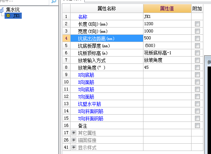The image size is (211, 154).
Task: Tick the 附加 checkbox for 长度(X向)
Action: point(197,24)
